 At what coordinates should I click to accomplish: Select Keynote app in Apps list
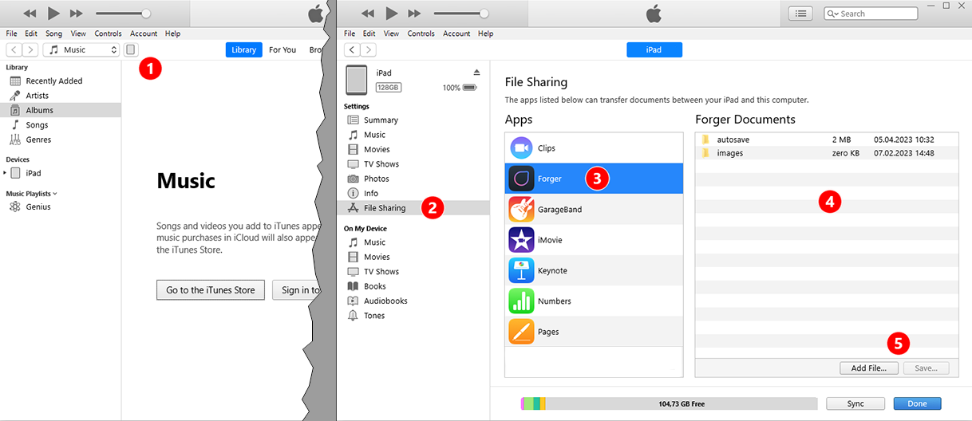click(x=594, y=270)
